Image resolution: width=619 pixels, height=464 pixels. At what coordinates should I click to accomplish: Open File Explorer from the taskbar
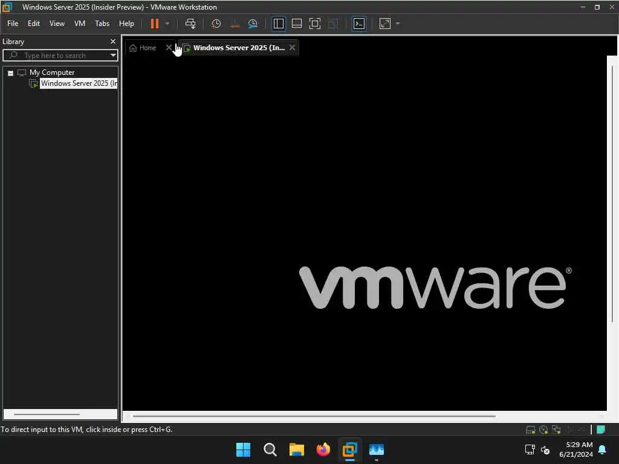[296, 449]
